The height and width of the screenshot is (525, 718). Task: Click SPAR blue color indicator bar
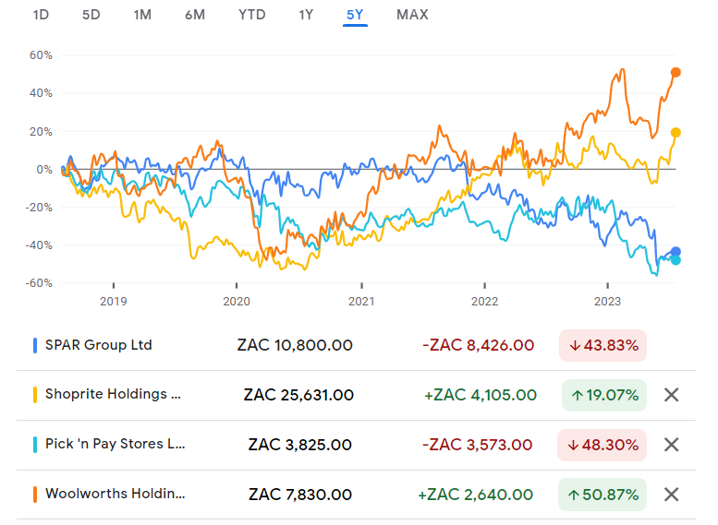click(35, 345)
